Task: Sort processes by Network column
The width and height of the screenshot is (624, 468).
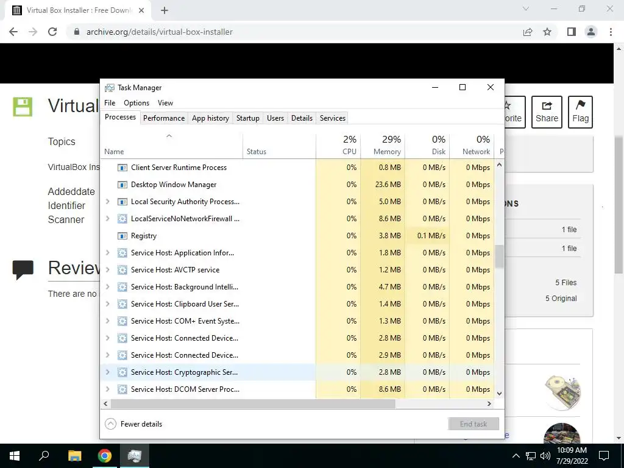Action: (472, 145)
